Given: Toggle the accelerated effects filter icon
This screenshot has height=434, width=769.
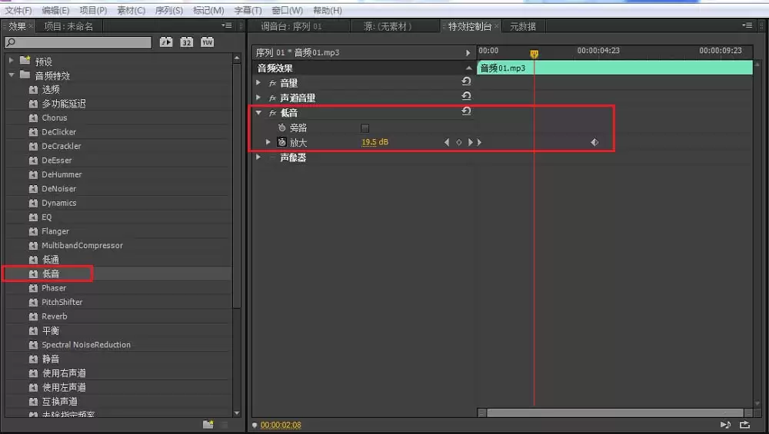Looking at the screenshot, I should click(x=166, y=42).
